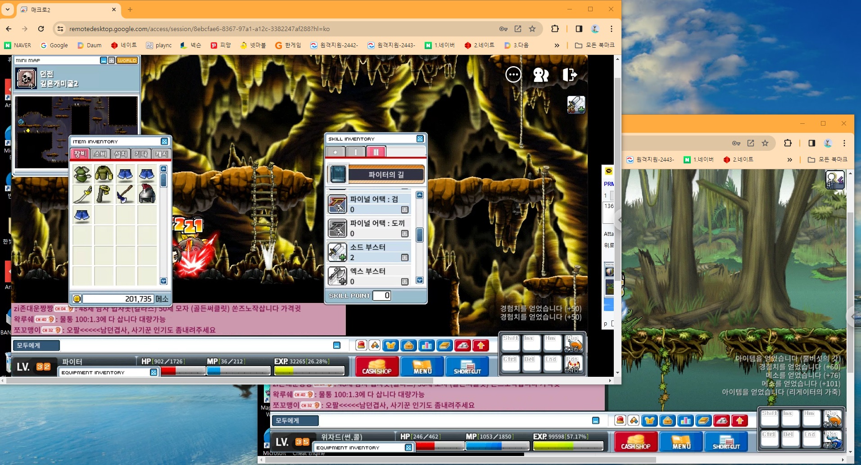Image resolution: width=861 pixels, height=465 pixels.
Task: Open front game's blue shirt equipment icon
Action: pos(390,345)
